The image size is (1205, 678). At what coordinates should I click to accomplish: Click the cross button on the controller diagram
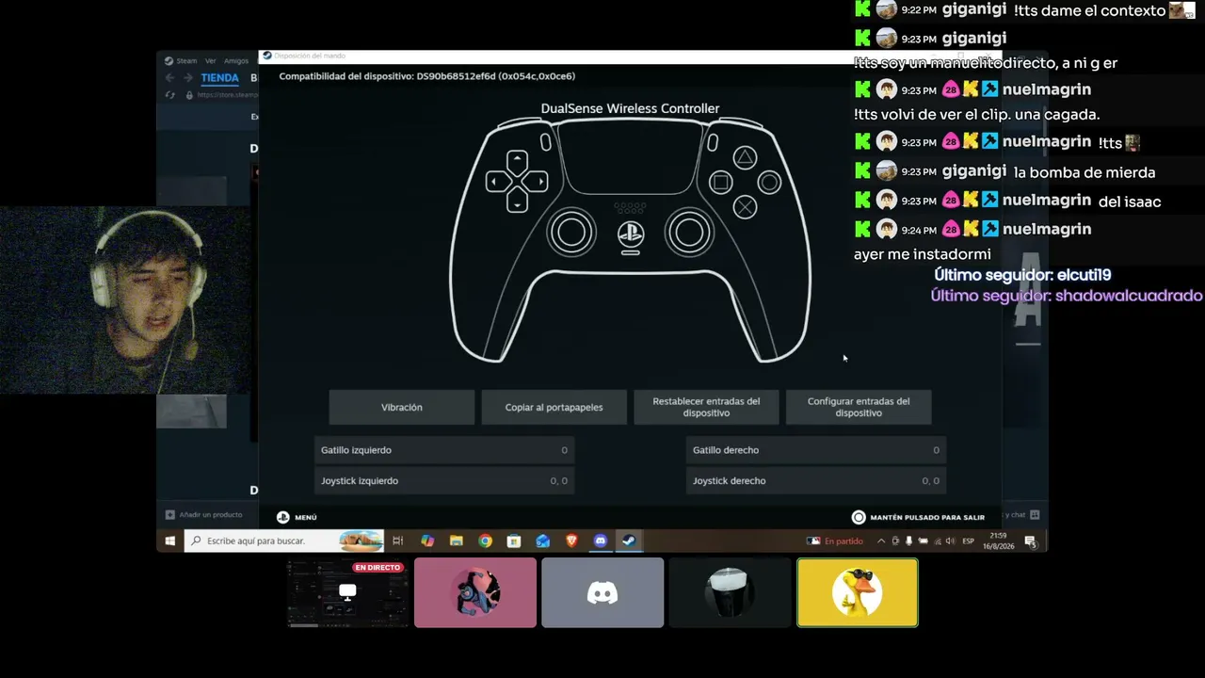pos(745,207)
